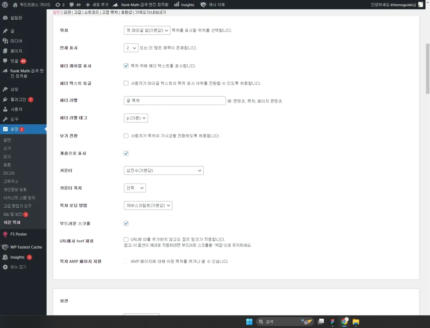Click the plus icon for 새로 추가

pos(88,5)
